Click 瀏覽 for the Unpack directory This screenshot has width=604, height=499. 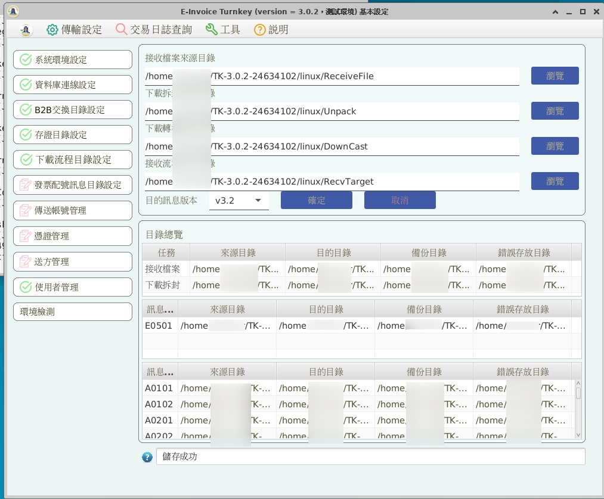[555, 111]
